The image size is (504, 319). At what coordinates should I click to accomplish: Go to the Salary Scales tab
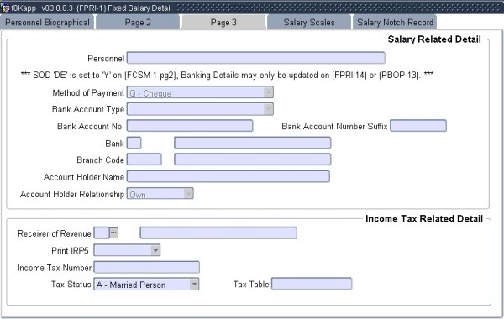[x=309, y=22]
